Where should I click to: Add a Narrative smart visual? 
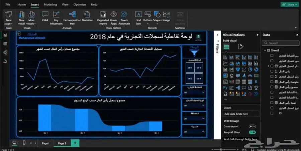point(87,16)
